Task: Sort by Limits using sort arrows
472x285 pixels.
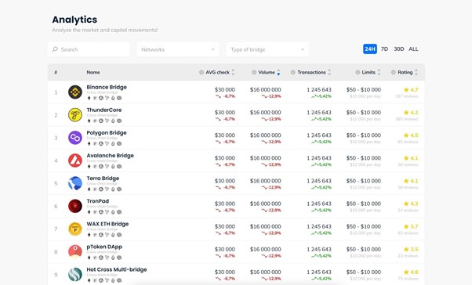Action: click(x=379, y=72)
